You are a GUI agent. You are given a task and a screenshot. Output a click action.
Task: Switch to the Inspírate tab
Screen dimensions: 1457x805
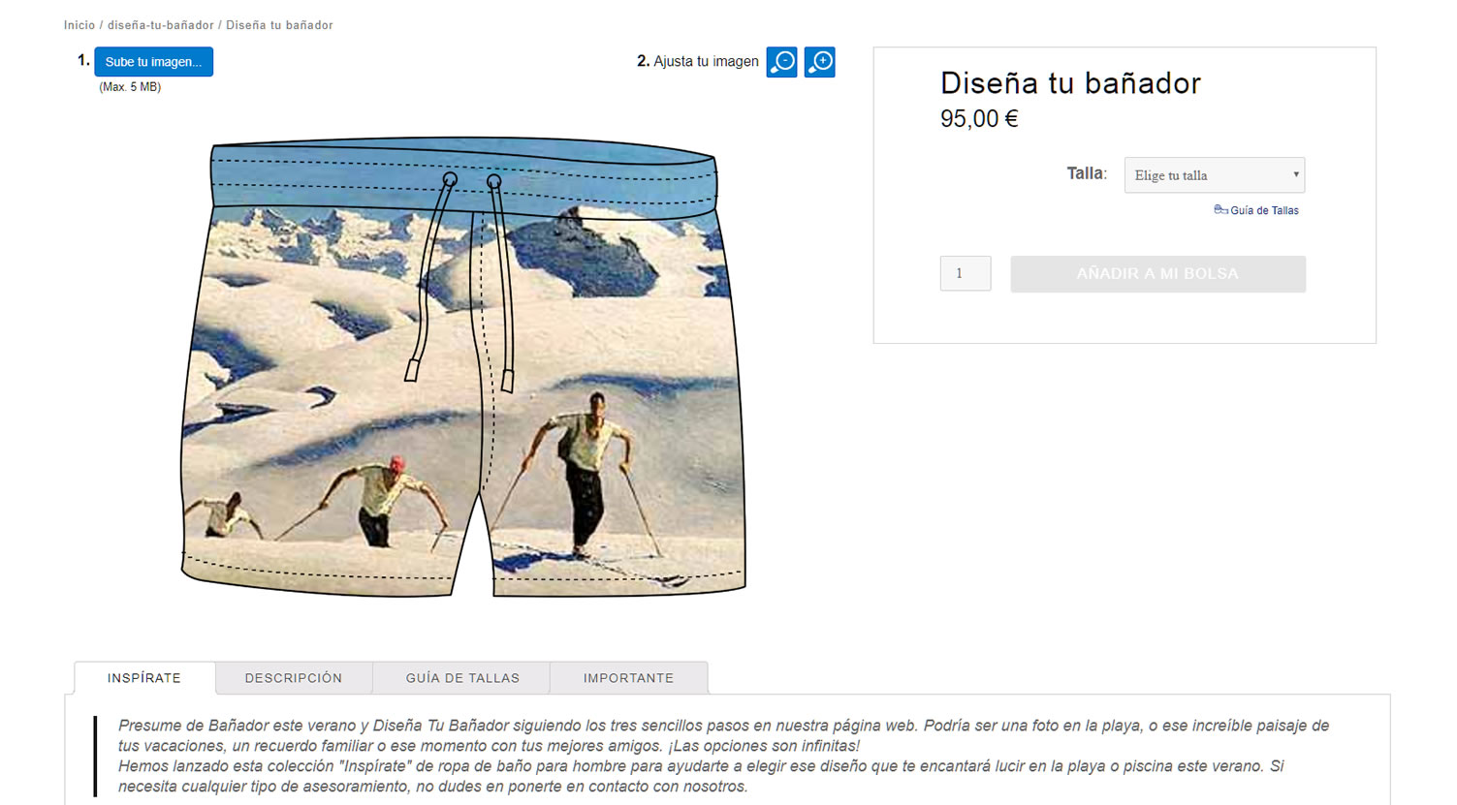tap(144, 678)
